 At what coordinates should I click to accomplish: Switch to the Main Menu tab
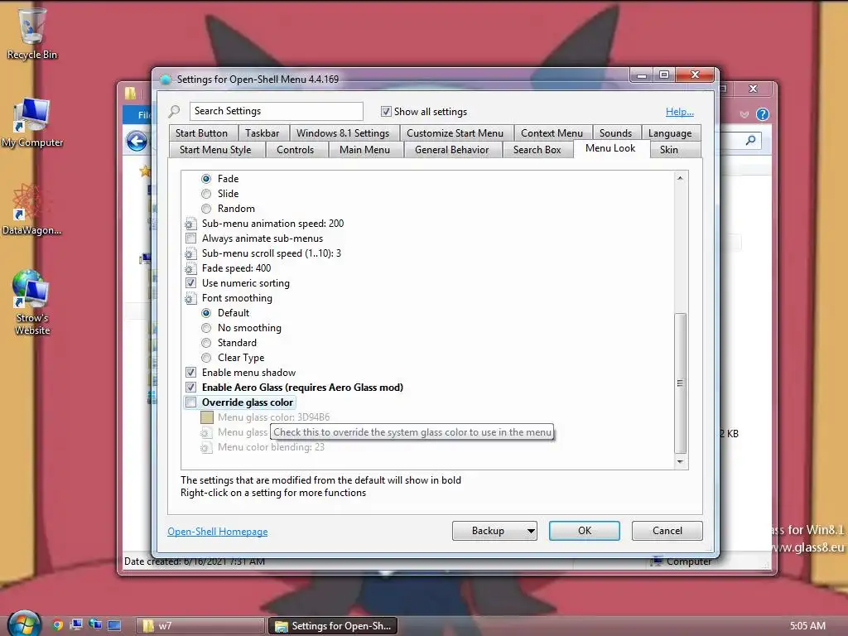click(x=364, y=150)
